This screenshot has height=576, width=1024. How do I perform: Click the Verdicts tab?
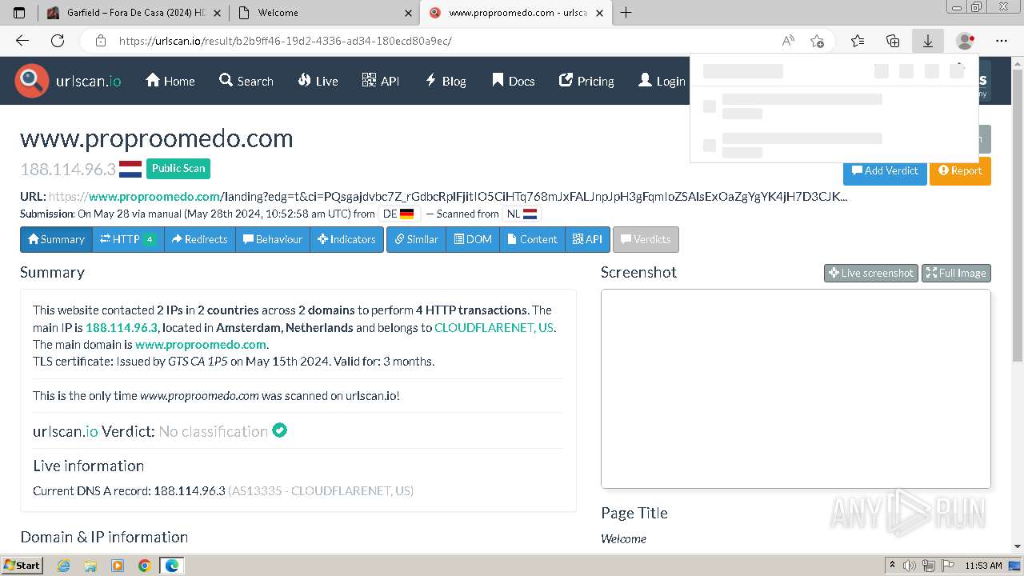tap(646, 239)
